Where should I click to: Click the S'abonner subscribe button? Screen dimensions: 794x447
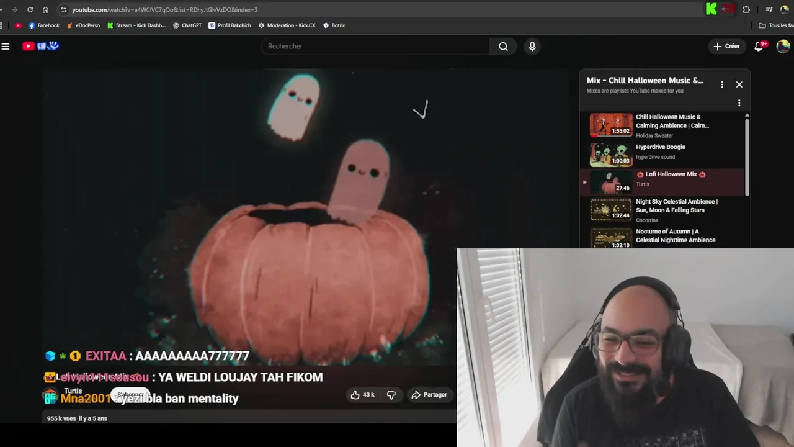(x=130, y=395)
